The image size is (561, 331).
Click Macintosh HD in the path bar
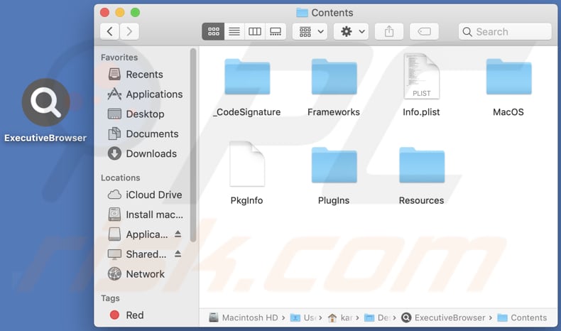[244, 318]
